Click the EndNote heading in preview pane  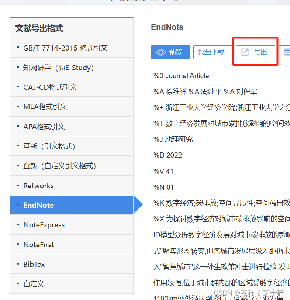(167, 27)
